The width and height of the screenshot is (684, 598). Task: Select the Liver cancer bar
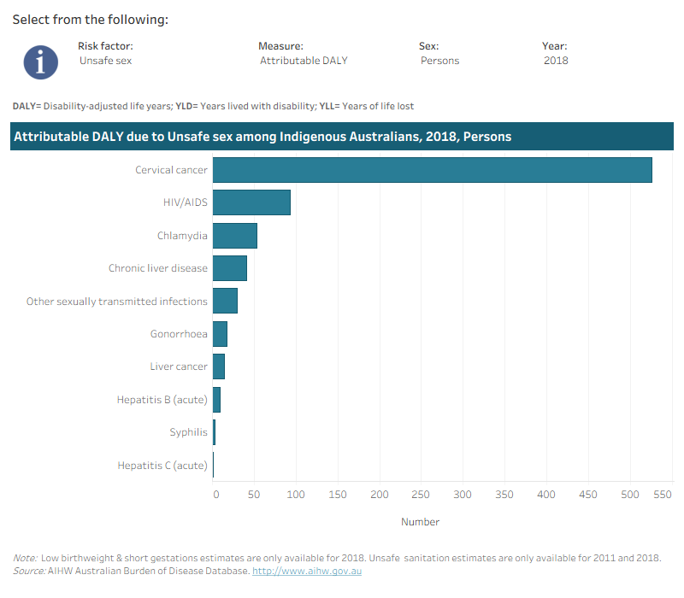point(219,366)
